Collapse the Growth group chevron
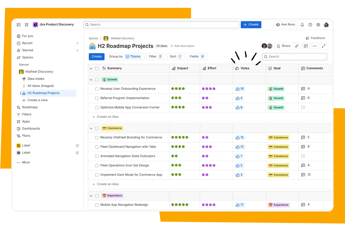This screenshot has height=230, width=345. pyautogui.click(x=91, y=80)
